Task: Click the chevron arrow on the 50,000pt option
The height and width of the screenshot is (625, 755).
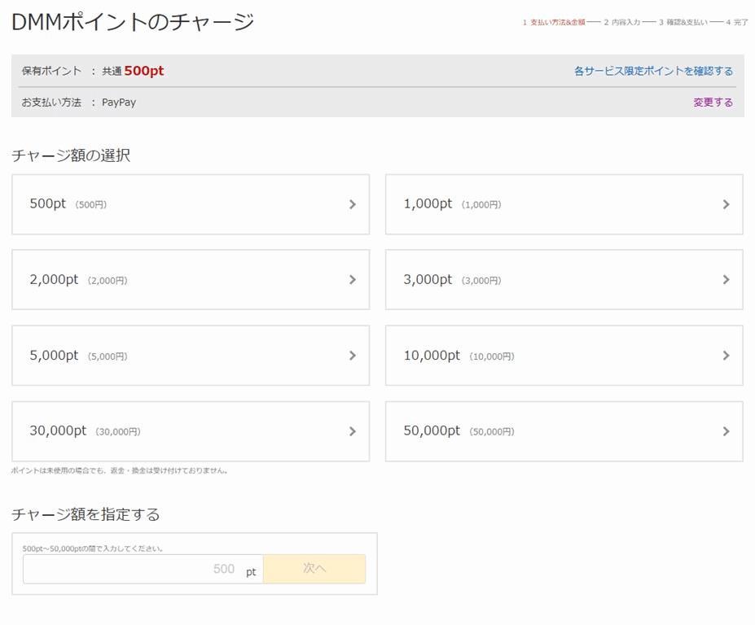Action: [726, 431]
